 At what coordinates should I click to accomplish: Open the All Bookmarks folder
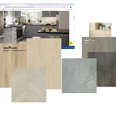[70, 10]
